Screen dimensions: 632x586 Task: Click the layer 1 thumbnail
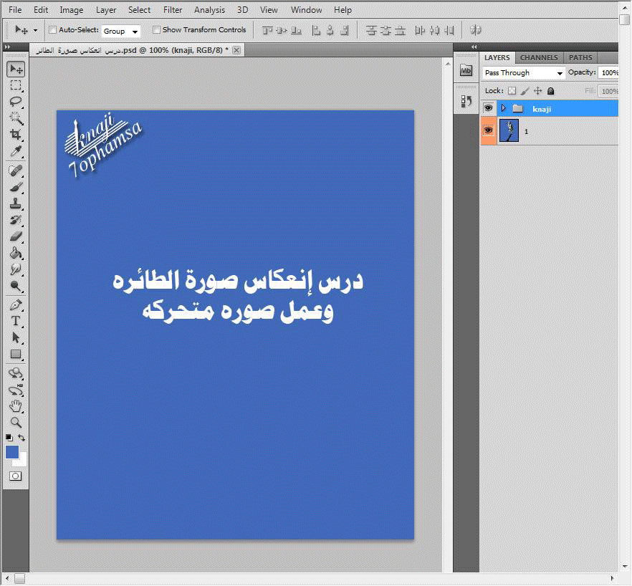(509, 131)
